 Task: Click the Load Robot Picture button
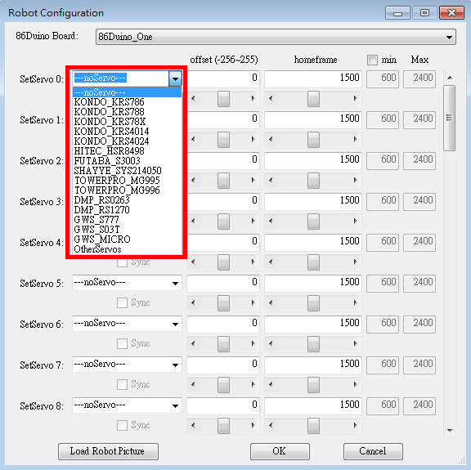108,451
